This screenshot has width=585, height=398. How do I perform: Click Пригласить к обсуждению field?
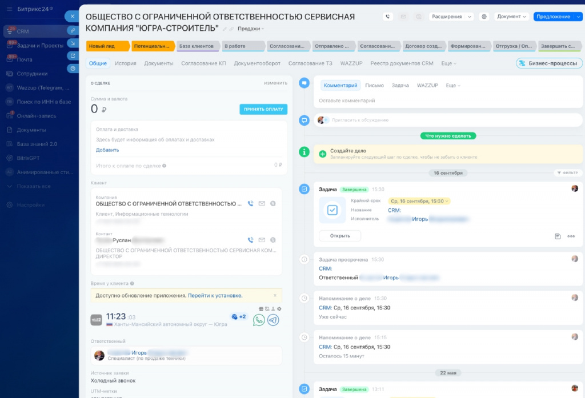(448, 120)
